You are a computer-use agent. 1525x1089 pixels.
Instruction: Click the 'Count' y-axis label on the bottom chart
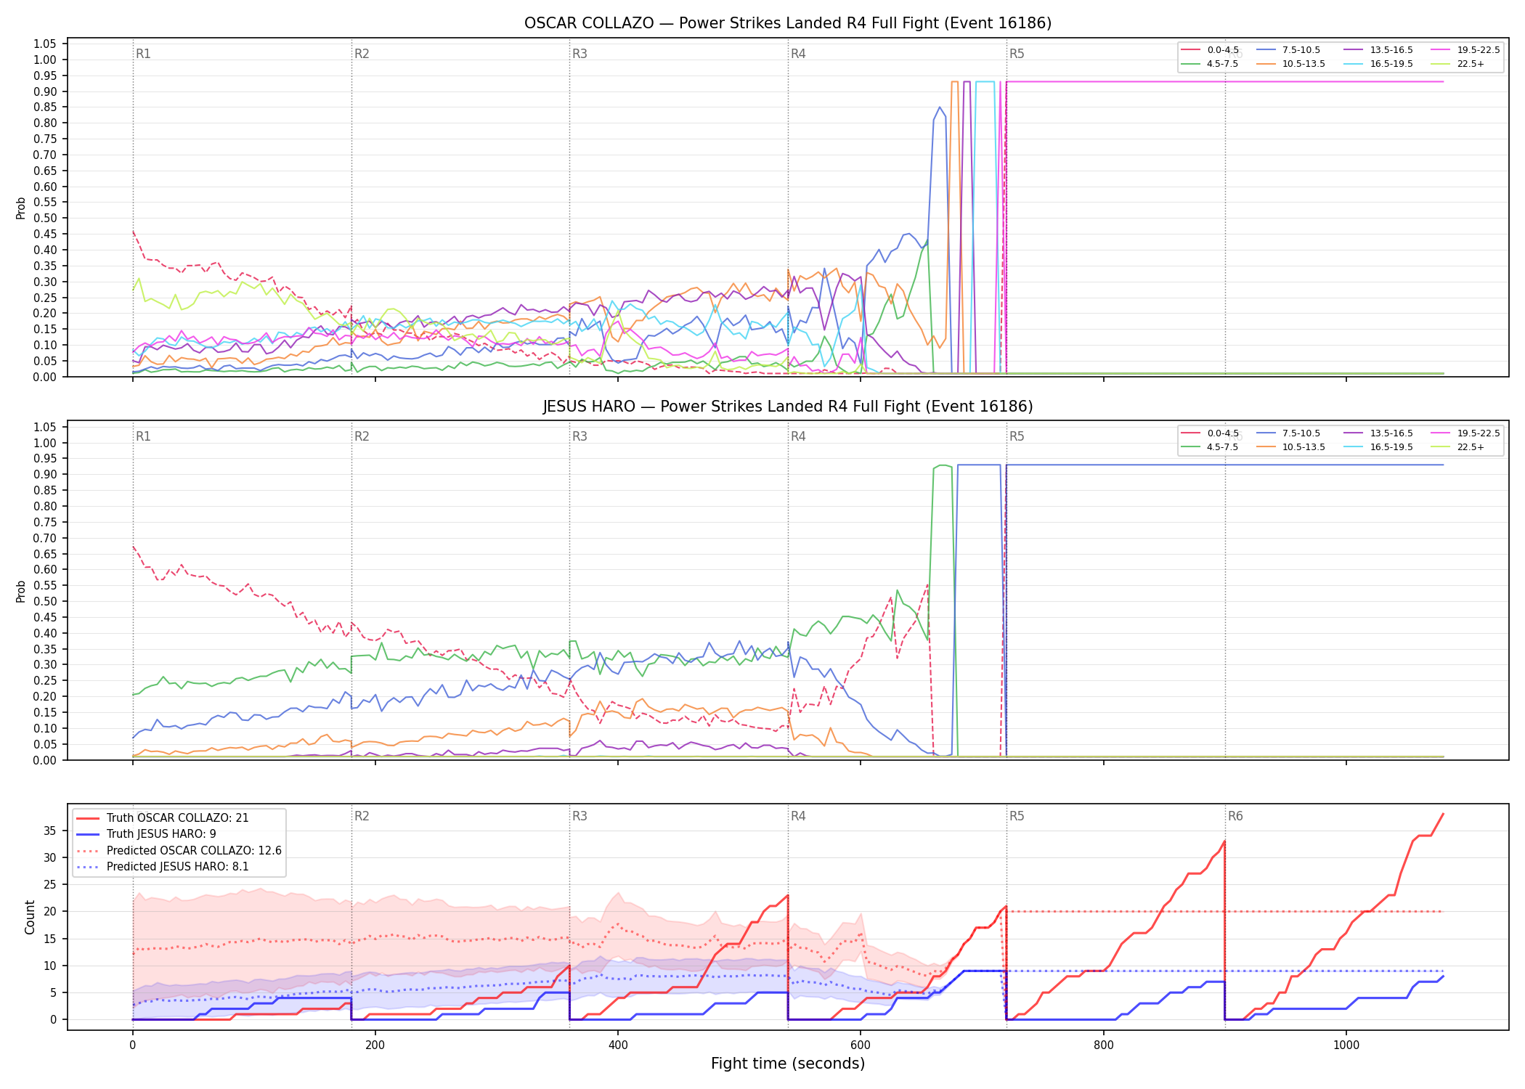point(30,917)
